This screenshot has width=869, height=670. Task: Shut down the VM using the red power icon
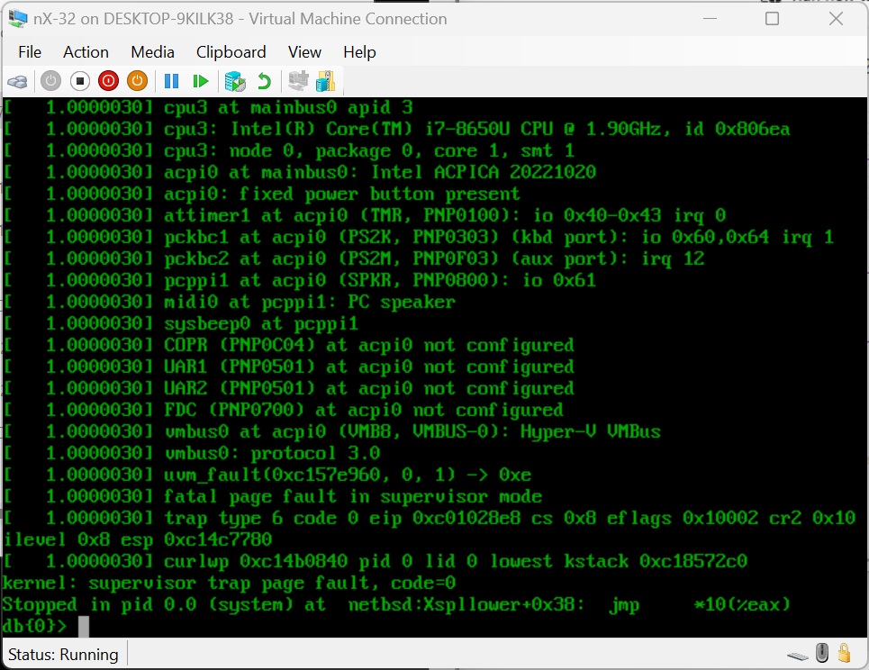coord(108,81)
